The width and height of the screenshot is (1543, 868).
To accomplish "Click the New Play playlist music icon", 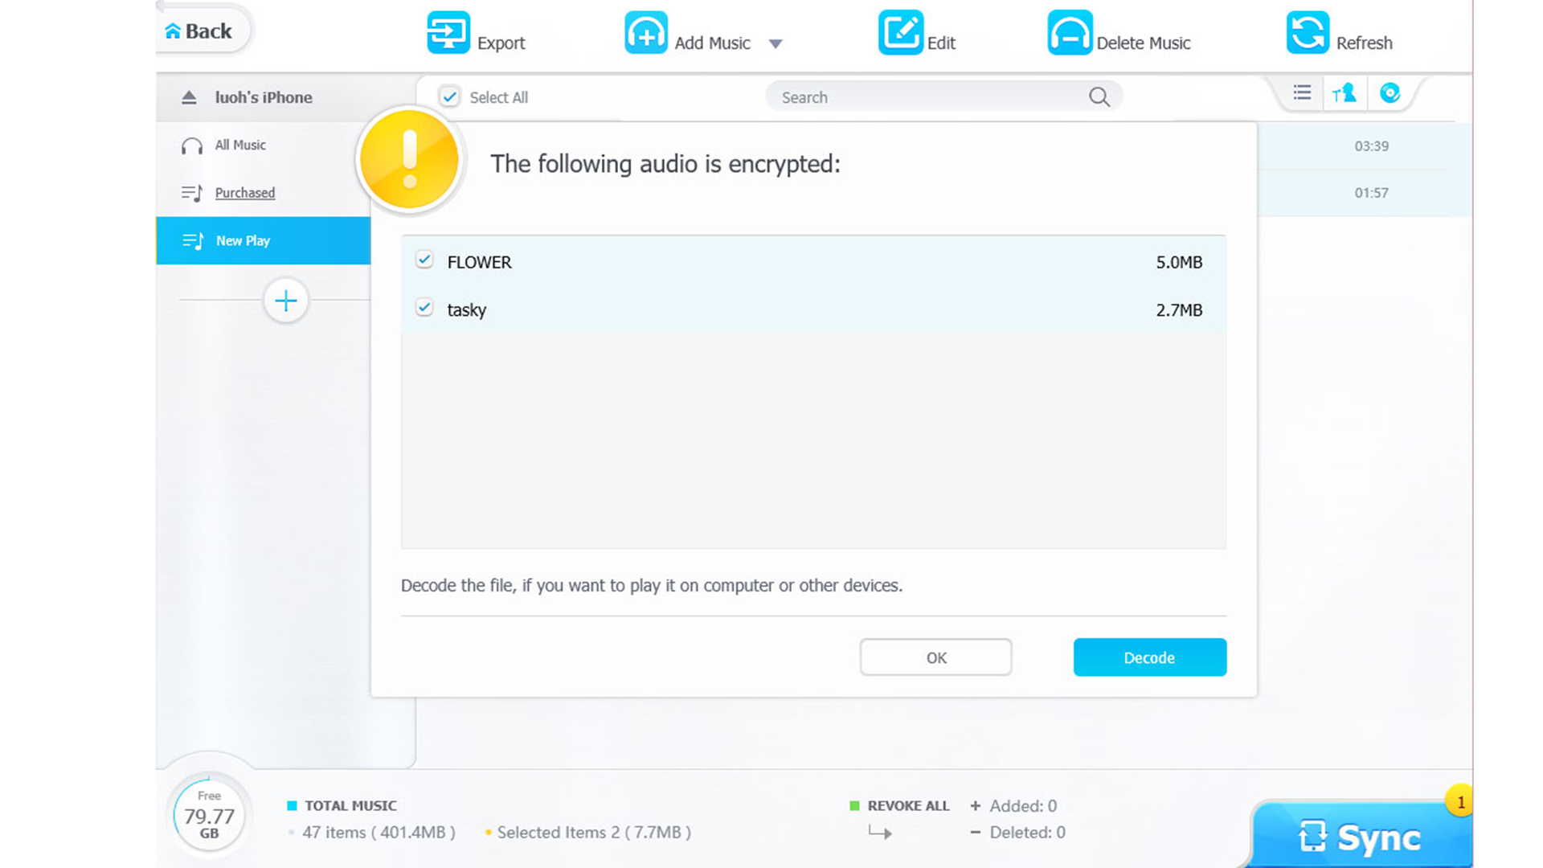I will tap(193, 240).
